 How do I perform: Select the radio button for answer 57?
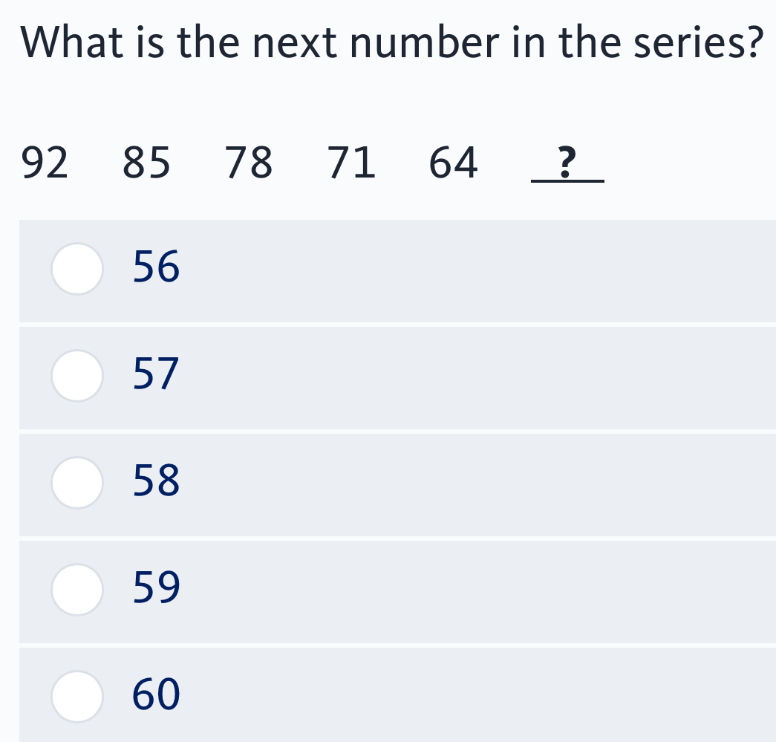click(77, 377)
